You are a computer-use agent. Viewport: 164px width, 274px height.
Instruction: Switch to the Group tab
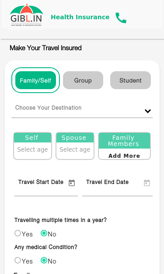click(83, 80)
